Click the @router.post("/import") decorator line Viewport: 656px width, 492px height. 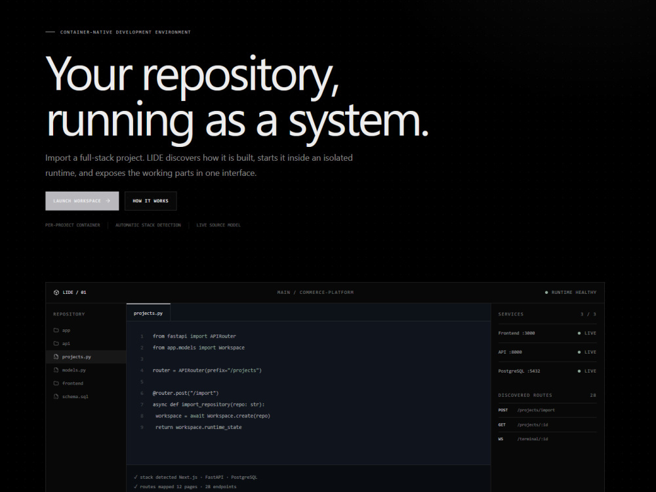click(x=186, y=393)
